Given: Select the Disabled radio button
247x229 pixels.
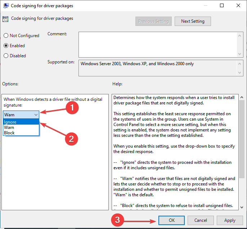Looking at the screenshot, I should tap(6, 56).
